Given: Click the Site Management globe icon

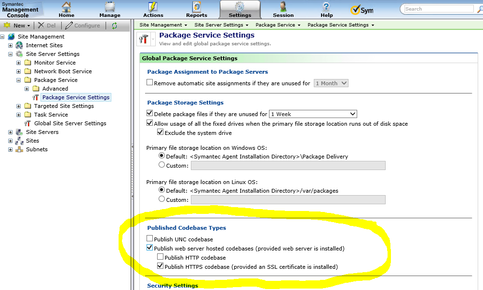Looking at the screenshot, I should tap(12, 37).
